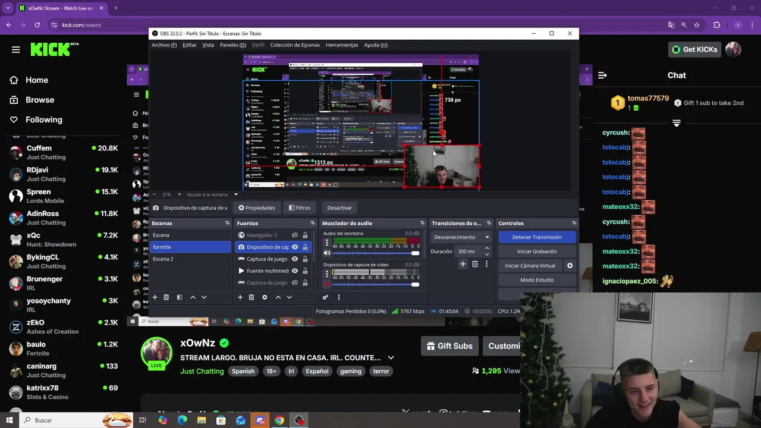Remove selected source with Fuentes trash icon
The width and height of the screenshot is (761, 428).
coord(251,297)
